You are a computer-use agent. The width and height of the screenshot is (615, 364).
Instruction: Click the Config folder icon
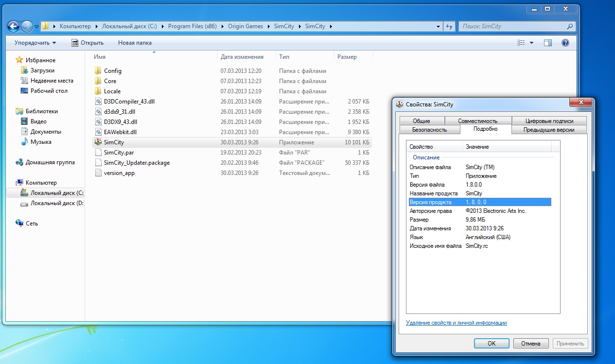(x=98, y=70)
